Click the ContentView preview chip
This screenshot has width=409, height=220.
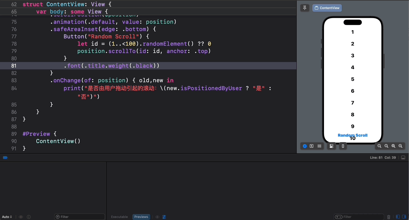[327, 8]
